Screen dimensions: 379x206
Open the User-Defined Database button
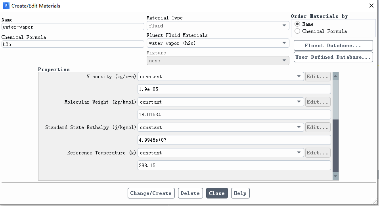pyautogui.click(x=333, y=57)
